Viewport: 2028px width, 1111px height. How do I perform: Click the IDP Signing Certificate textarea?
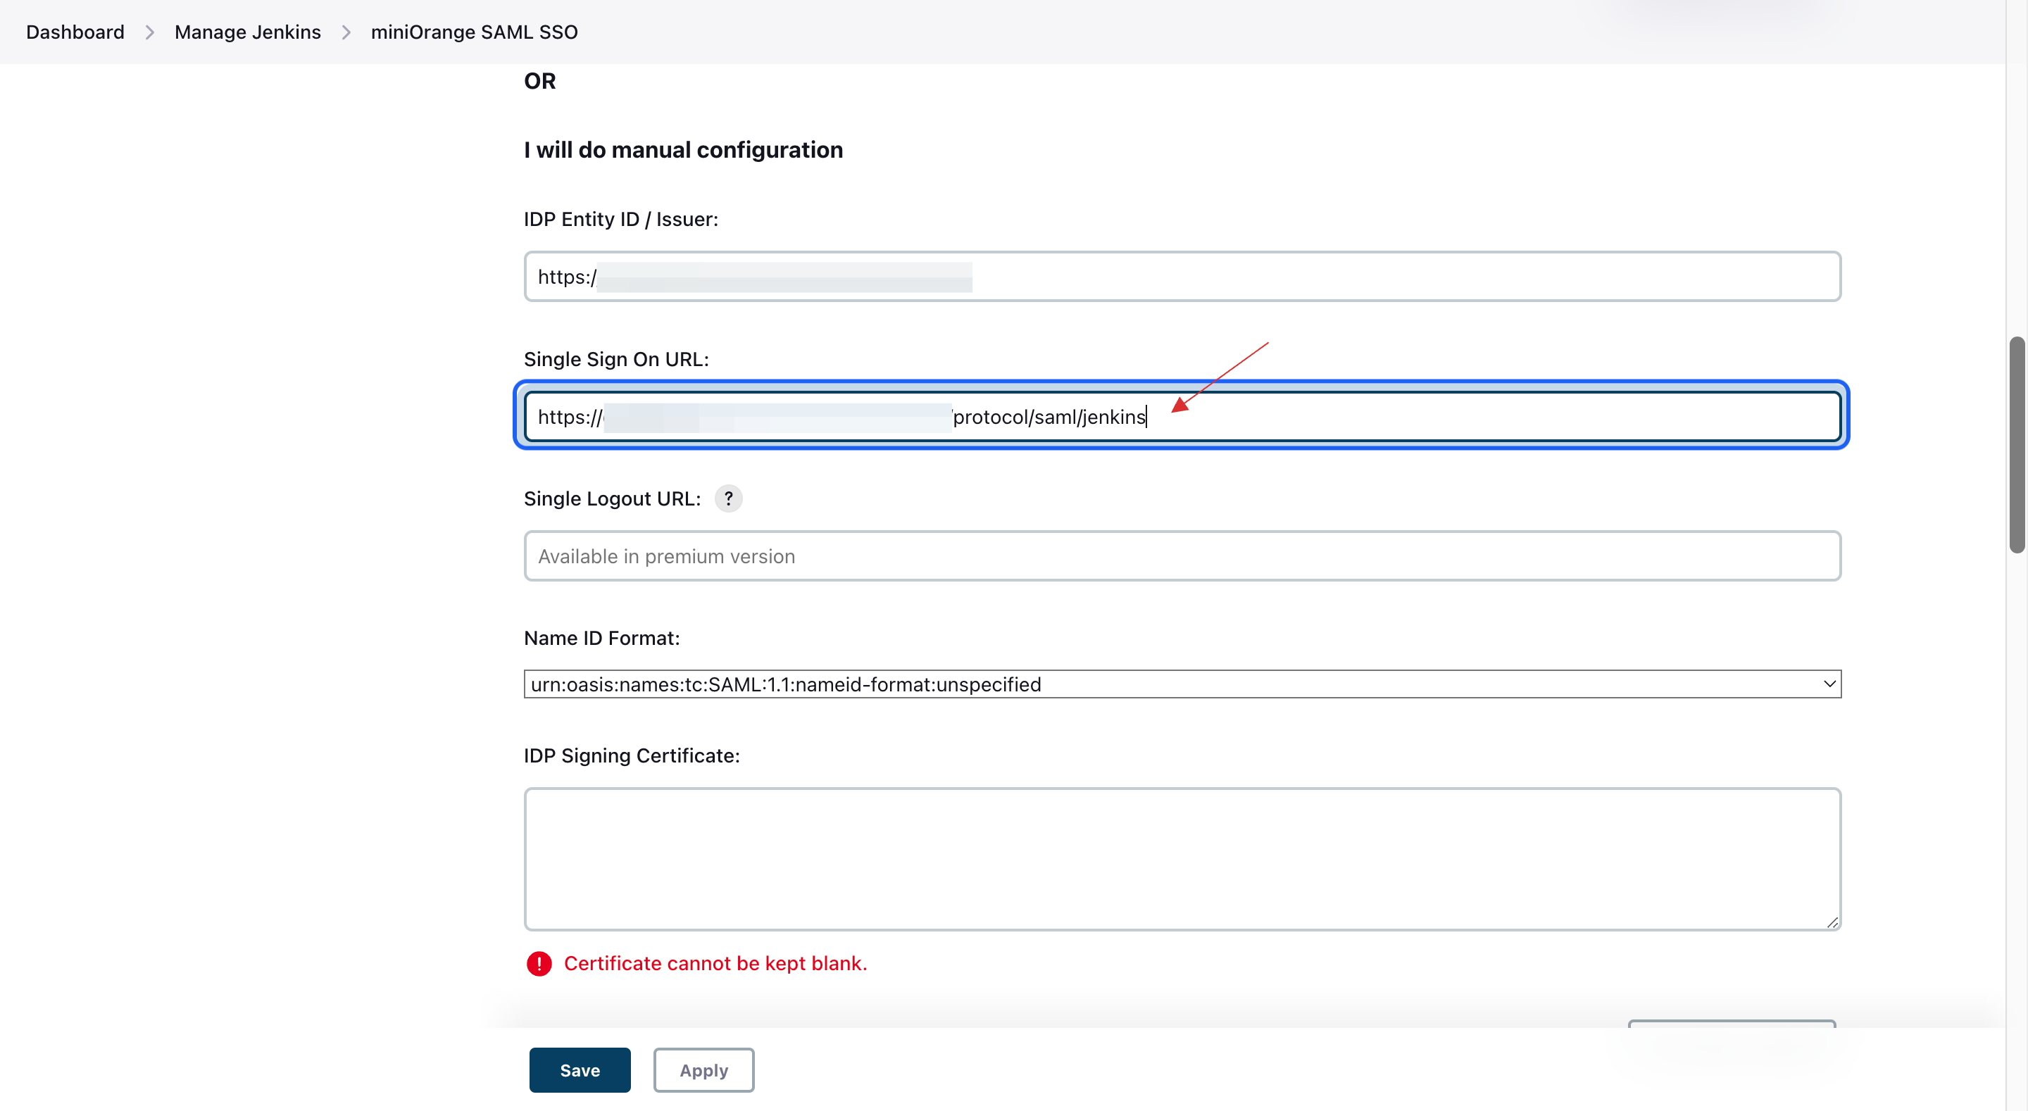coord(1182,859)
